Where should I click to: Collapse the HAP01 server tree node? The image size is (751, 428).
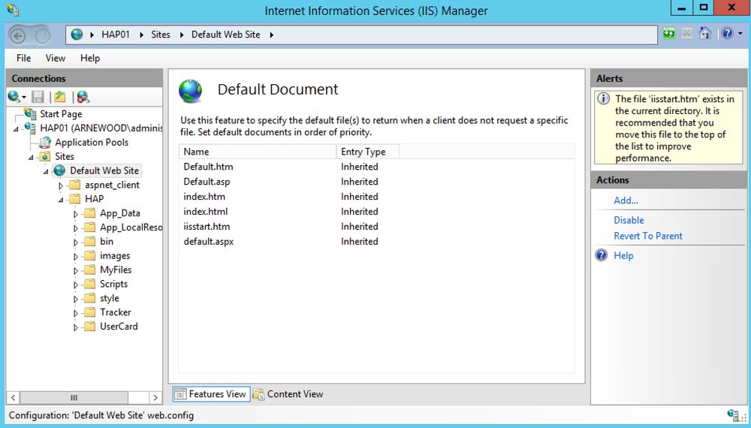[x=16, y=129]
